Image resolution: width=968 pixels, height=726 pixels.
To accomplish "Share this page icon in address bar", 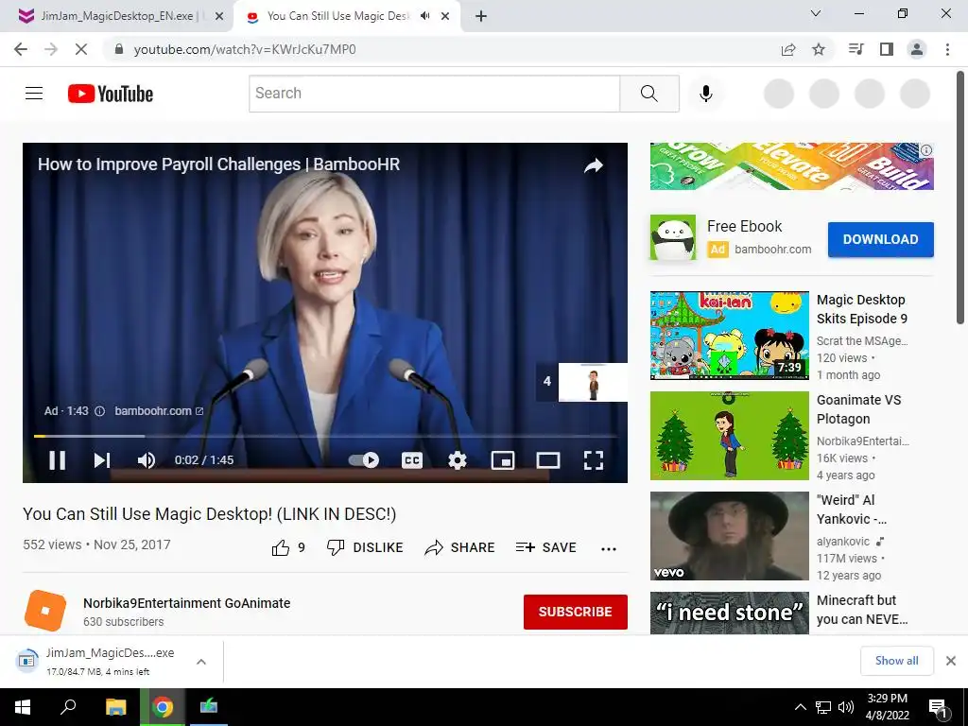I will click(788, 49).
